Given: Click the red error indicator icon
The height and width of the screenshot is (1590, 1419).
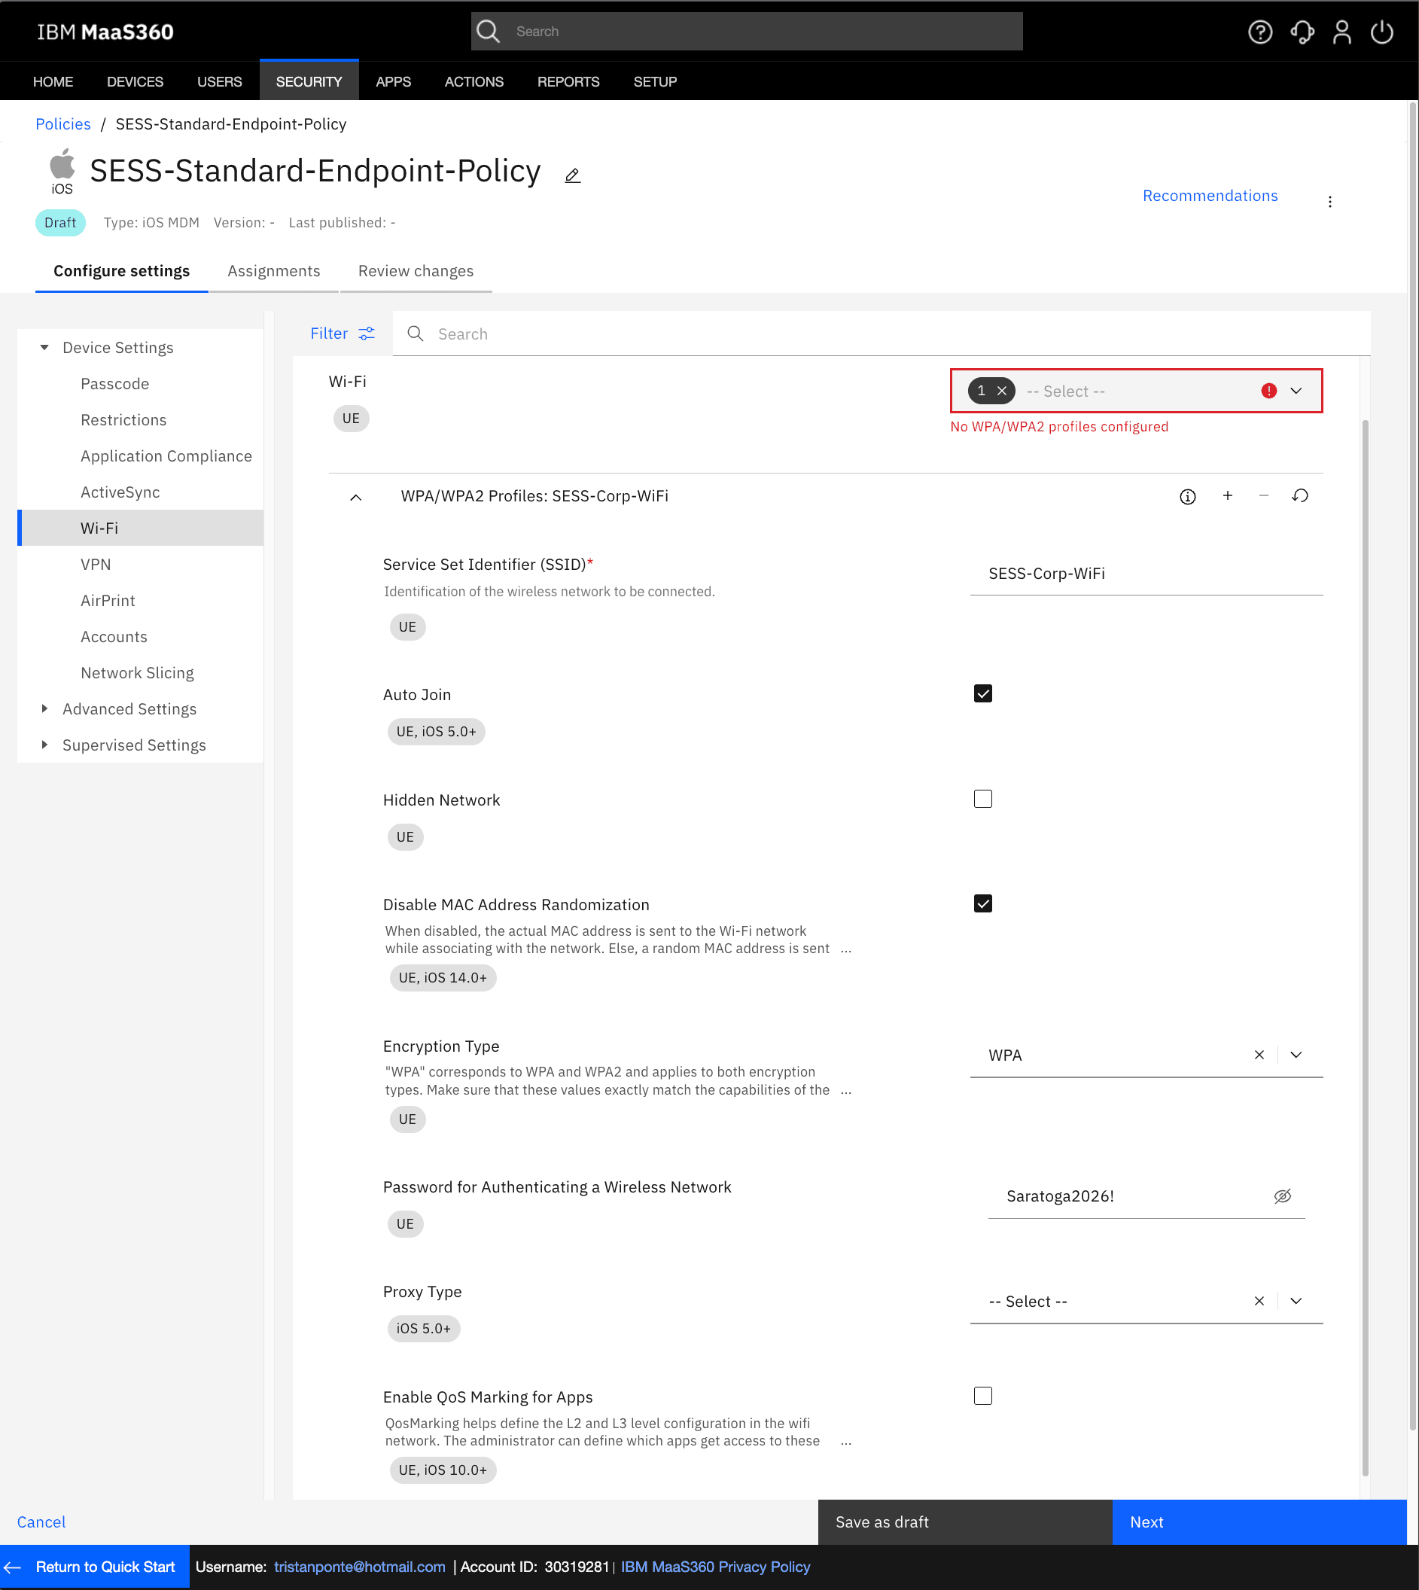Looking at the screenshot, I should 1268,391.
